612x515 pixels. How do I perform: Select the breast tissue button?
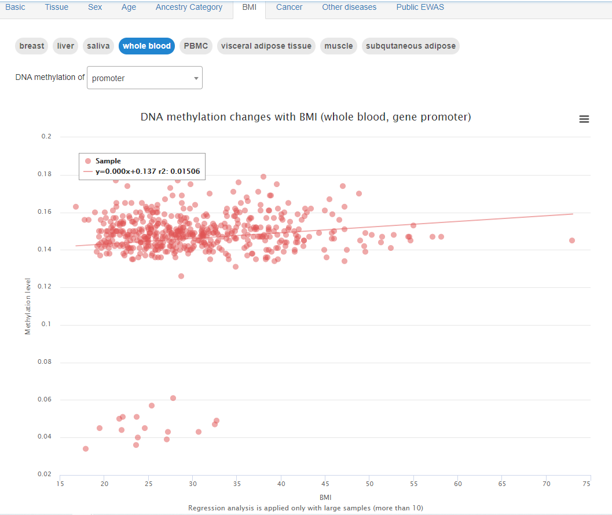click(x=31, y=46)
